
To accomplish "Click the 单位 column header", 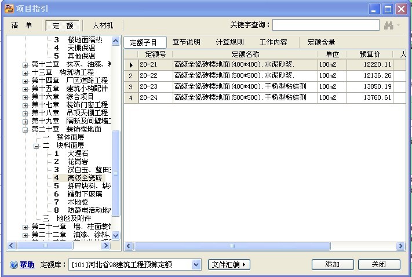I will click(x=332, y=54).
